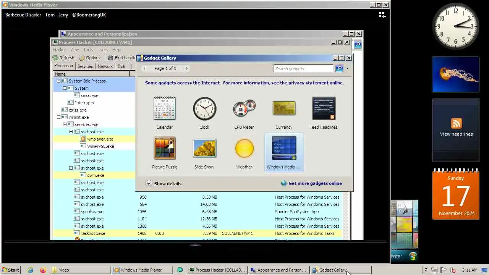Select the WmiPrvSE.exe process row
489x275 pixels.
[94, 146]
